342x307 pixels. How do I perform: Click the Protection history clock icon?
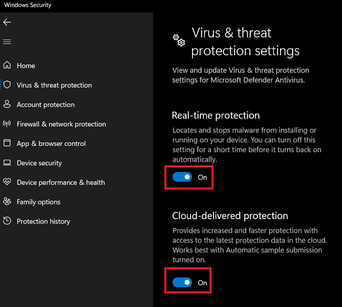[7, 221]
